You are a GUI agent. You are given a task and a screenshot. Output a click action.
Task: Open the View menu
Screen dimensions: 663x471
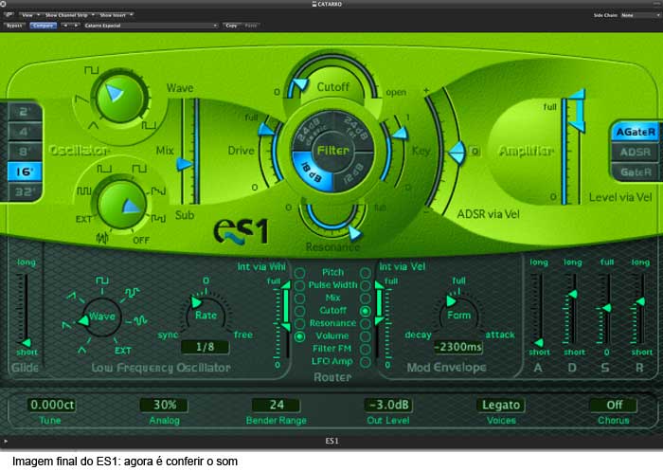(x=28, y=16)
